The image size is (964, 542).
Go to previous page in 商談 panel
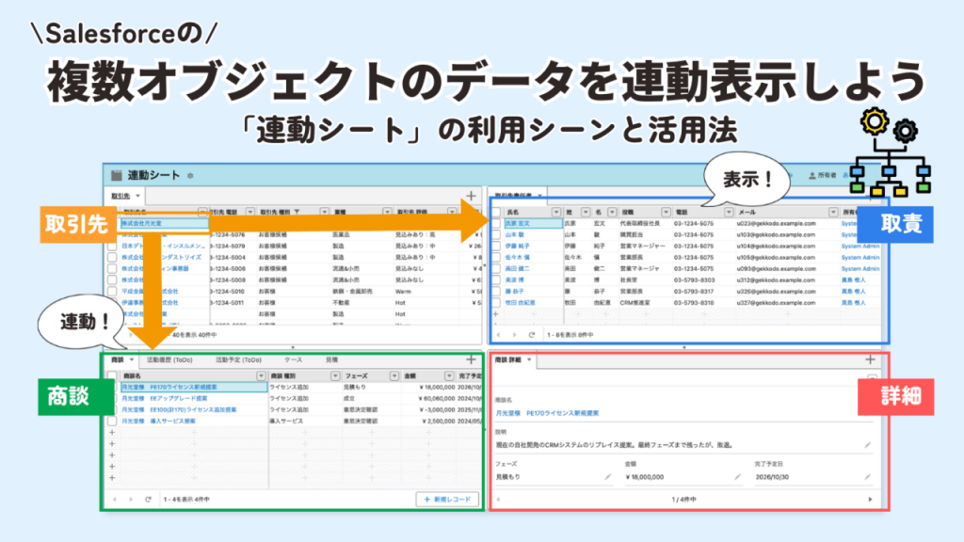click(114, 500)
